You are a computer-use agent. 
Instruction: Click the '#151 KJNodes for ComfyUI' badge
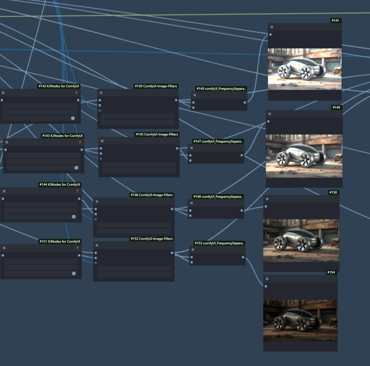[x=60, y=241]
